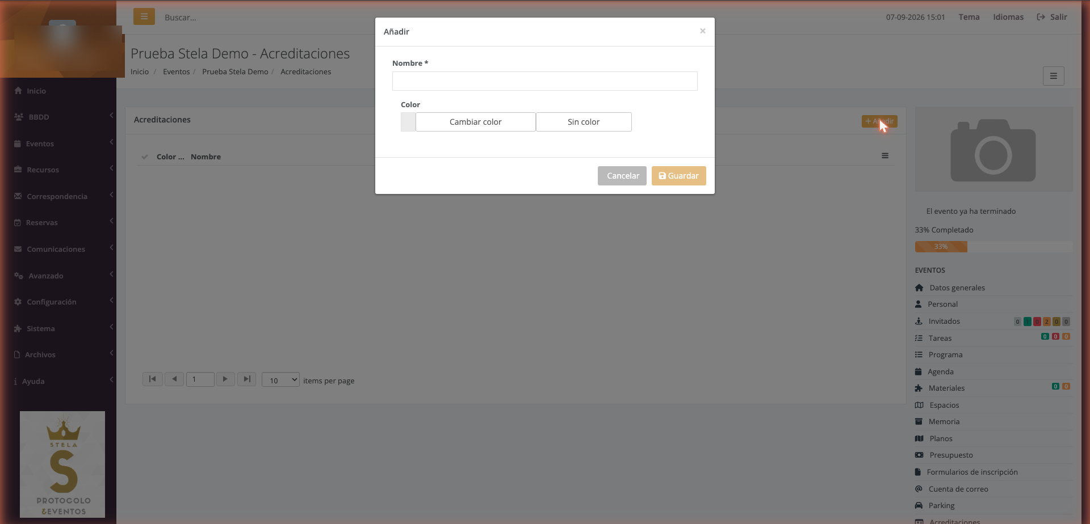This screenshot has height=524, width=1090.
Task: Click the page number input box
Action: pos(200,379)
